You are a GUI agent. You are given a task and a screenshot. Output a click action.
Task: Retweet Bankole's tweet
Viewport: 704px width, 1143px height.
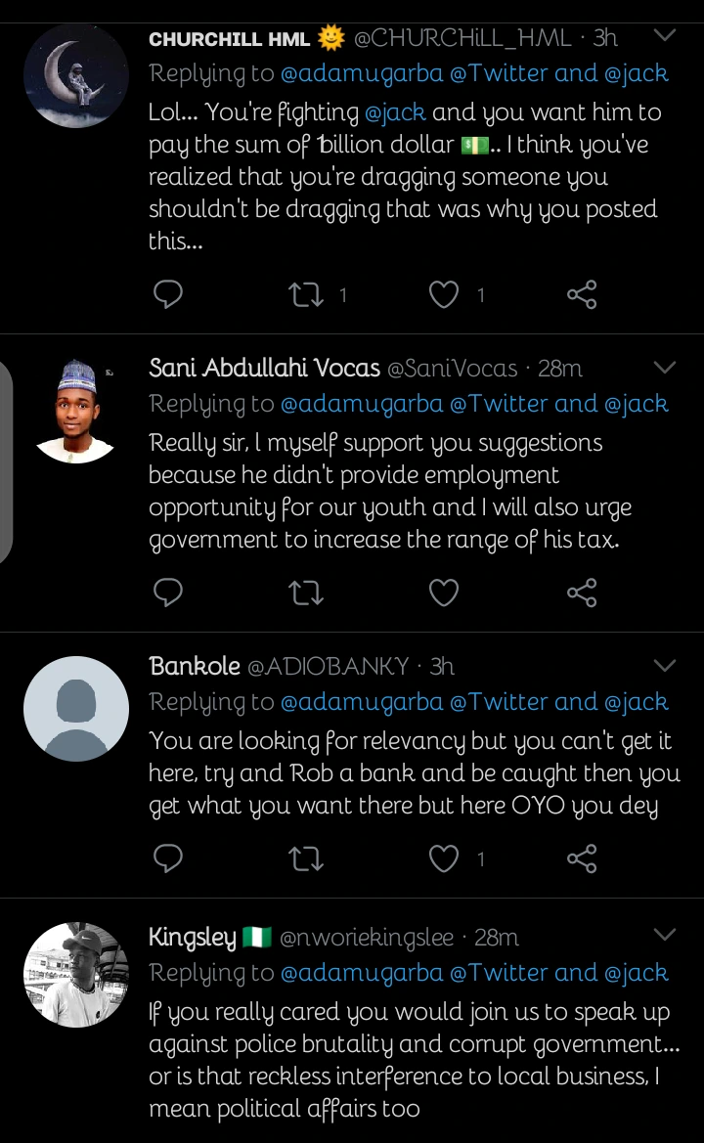307,857
